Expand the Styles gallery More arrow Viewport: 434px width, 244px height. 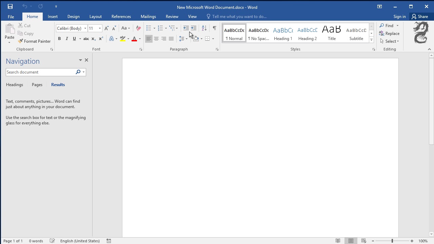(371, 40)
